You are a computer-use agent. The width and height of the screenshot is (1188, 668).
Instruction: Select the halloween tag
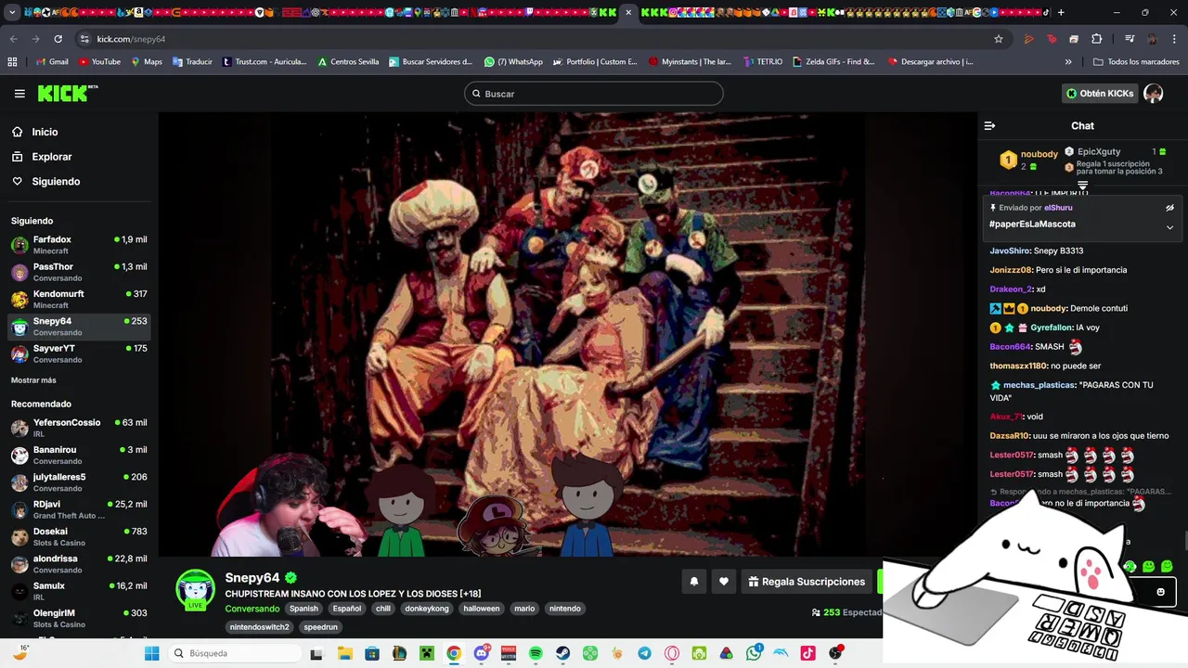coord(482,609)
